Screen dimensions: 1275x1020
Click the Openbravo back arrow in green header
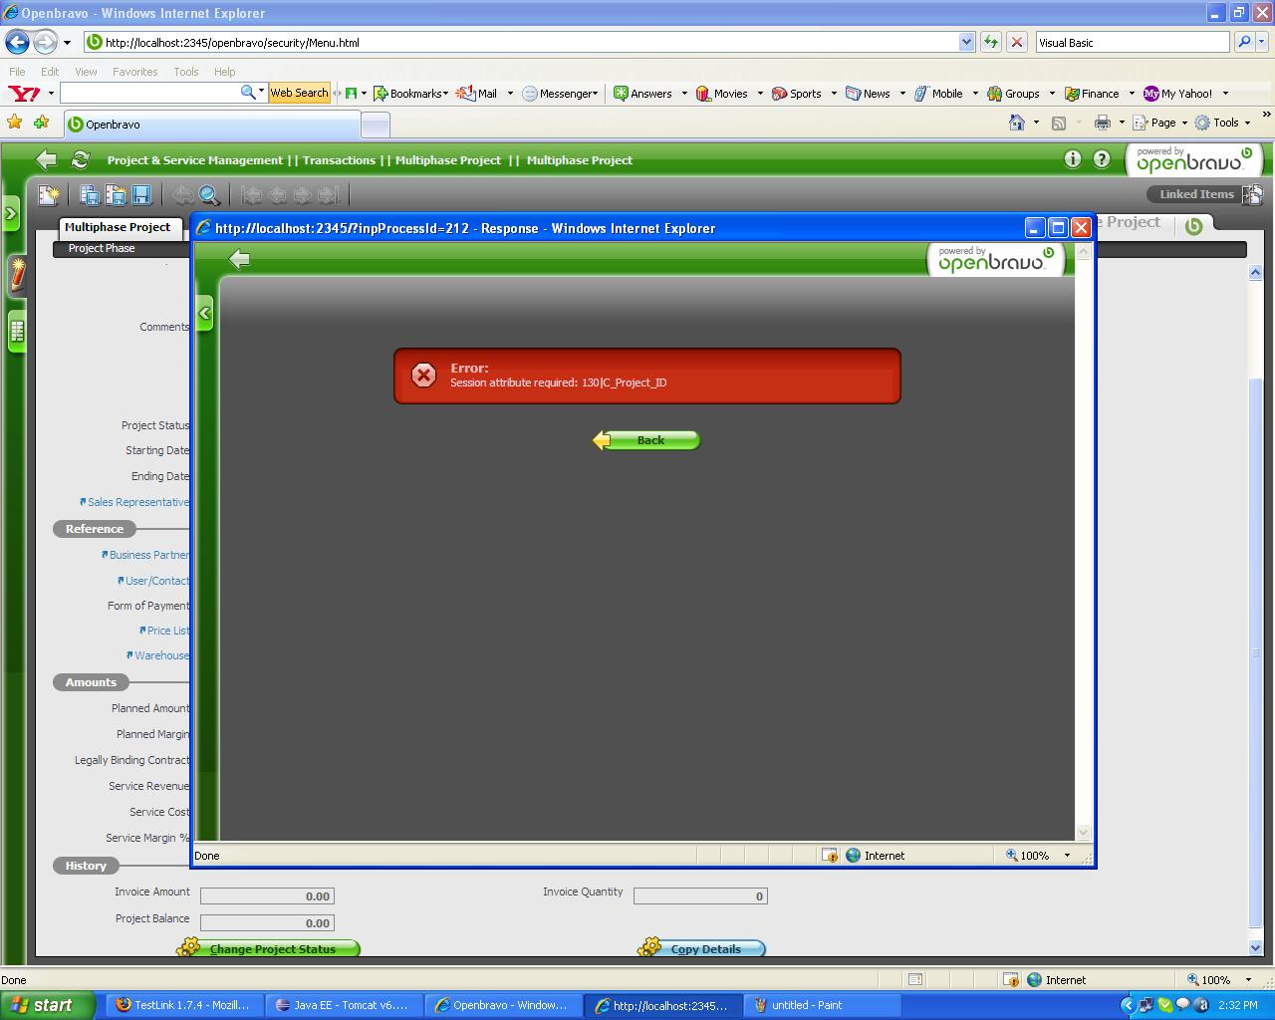[46, 159]
